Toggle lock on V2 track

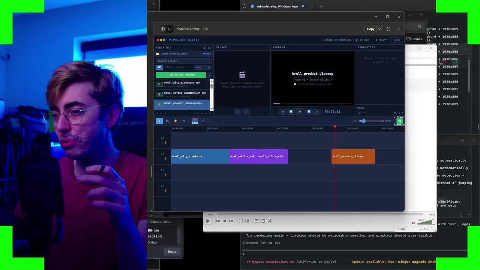(x=165, y=142)
